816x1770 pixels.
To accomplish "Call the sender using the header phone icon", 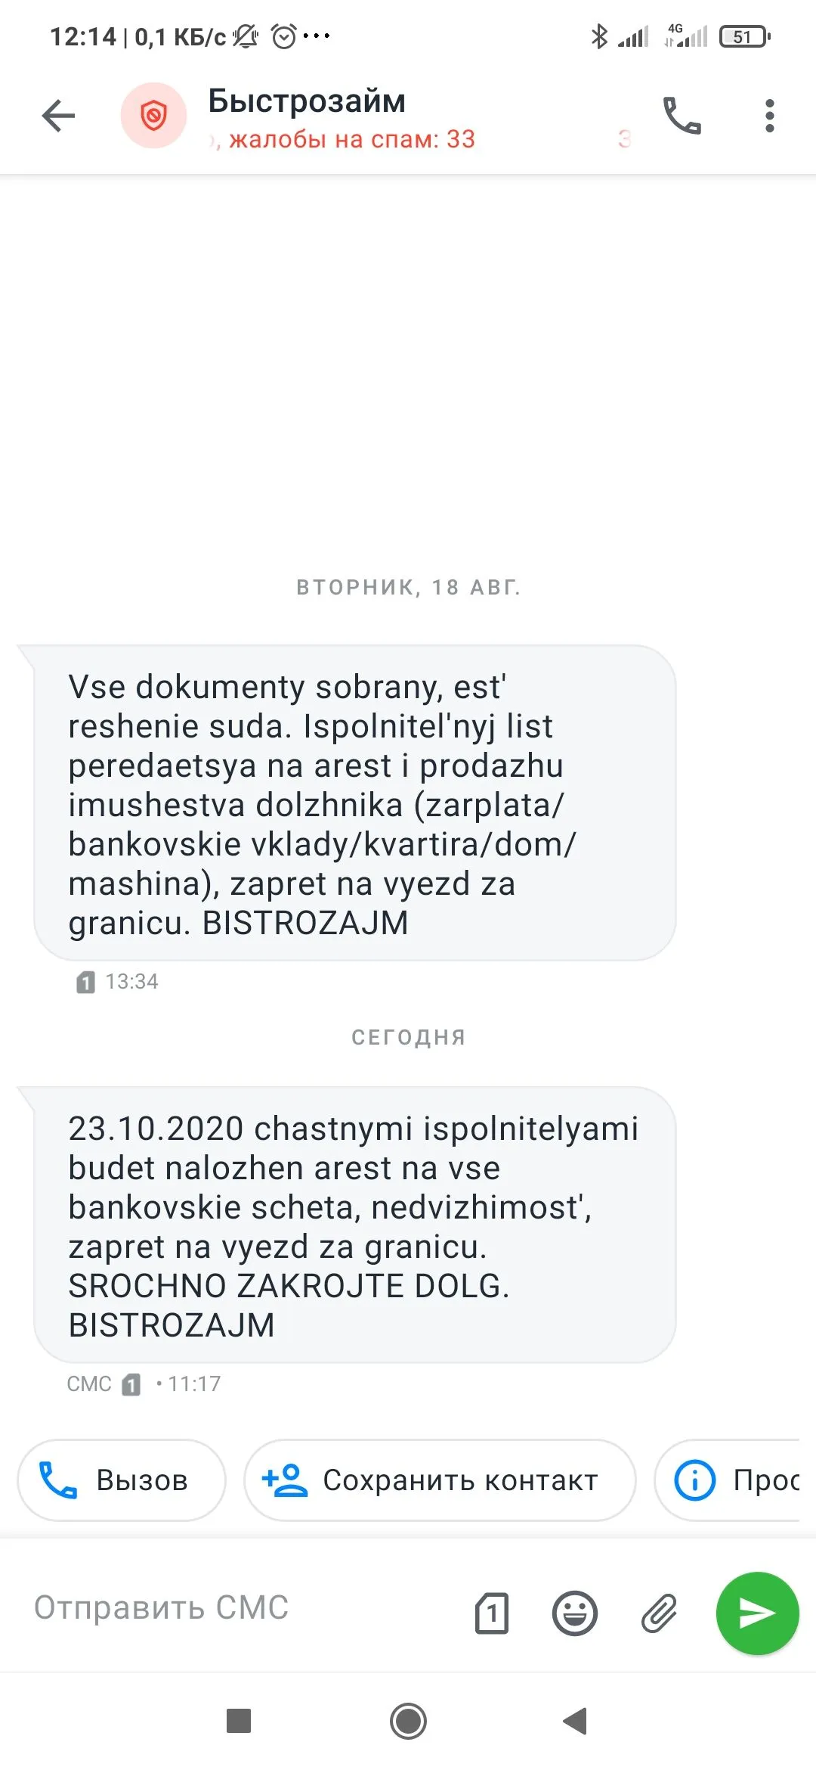I will (682, 116).
